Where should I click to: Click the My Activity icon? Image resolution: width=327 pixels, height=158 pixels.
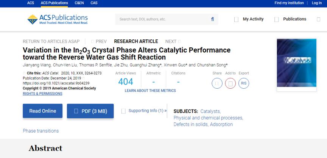coord(237,19)
